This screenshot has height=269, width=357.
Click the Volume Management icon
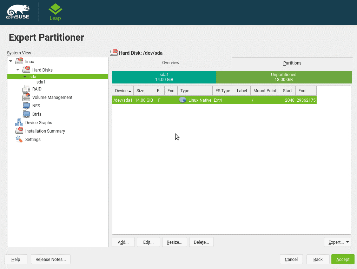click(x=26, y=97)
